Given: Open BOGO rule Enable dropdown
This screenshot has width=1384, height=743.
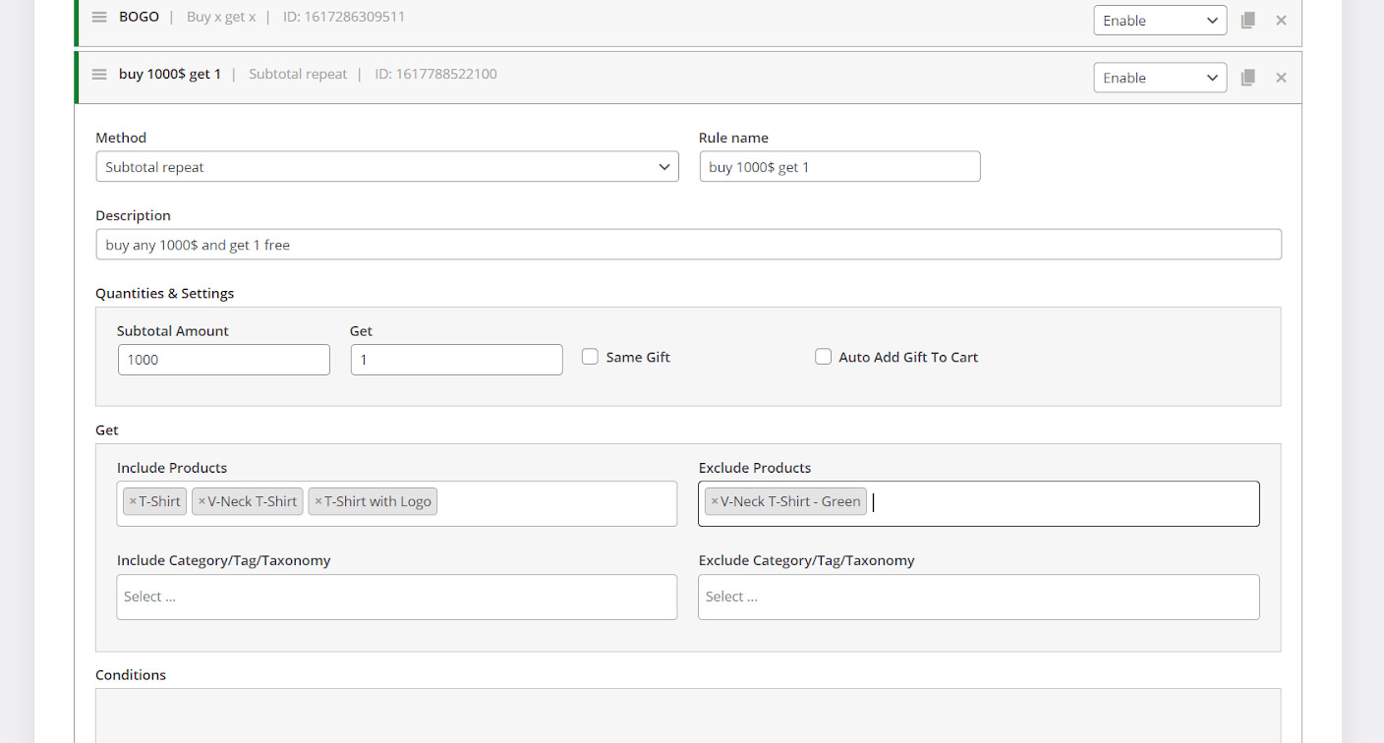Looking at the screenshot, I should coord(1159,21).
